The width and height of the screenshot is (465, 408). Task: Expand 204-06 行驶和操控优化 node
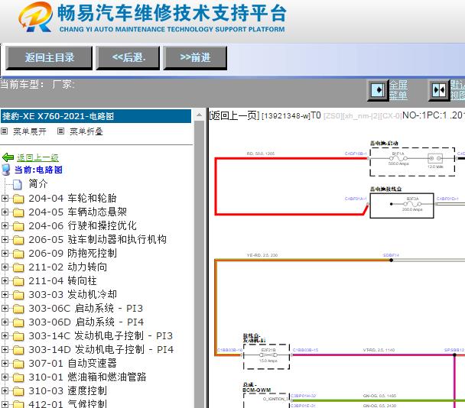[x=5, y=226]
